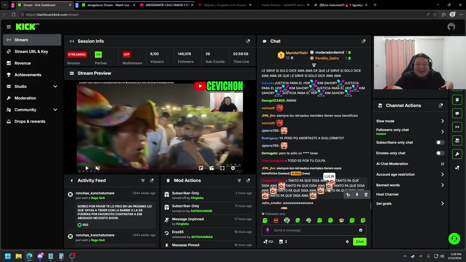466x262 pixels.
Task: Pop out the Chat panel
Action: coord(363,41)
